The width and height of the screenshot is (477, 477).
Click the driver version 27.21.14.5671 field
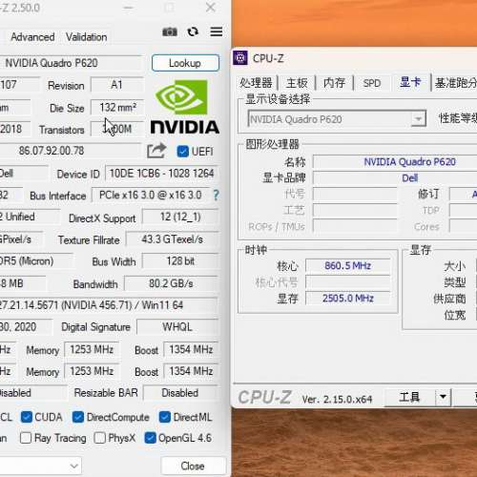109,305
